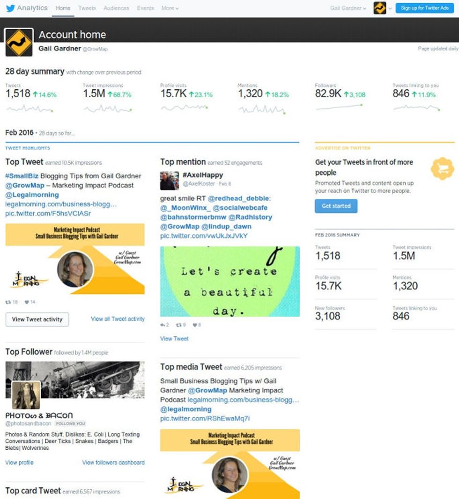Image resolution: width=459 pixels, height=499 pixels.
Task: Click Top Tweet podcast image
Action: click(75, 259)
